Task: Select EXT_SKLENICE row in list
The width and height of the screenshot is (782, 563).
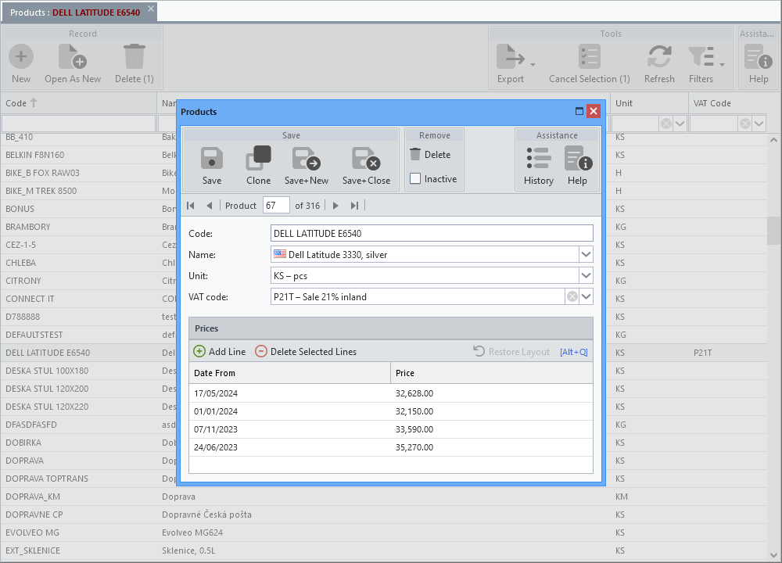Action: [x=384, y=550]
